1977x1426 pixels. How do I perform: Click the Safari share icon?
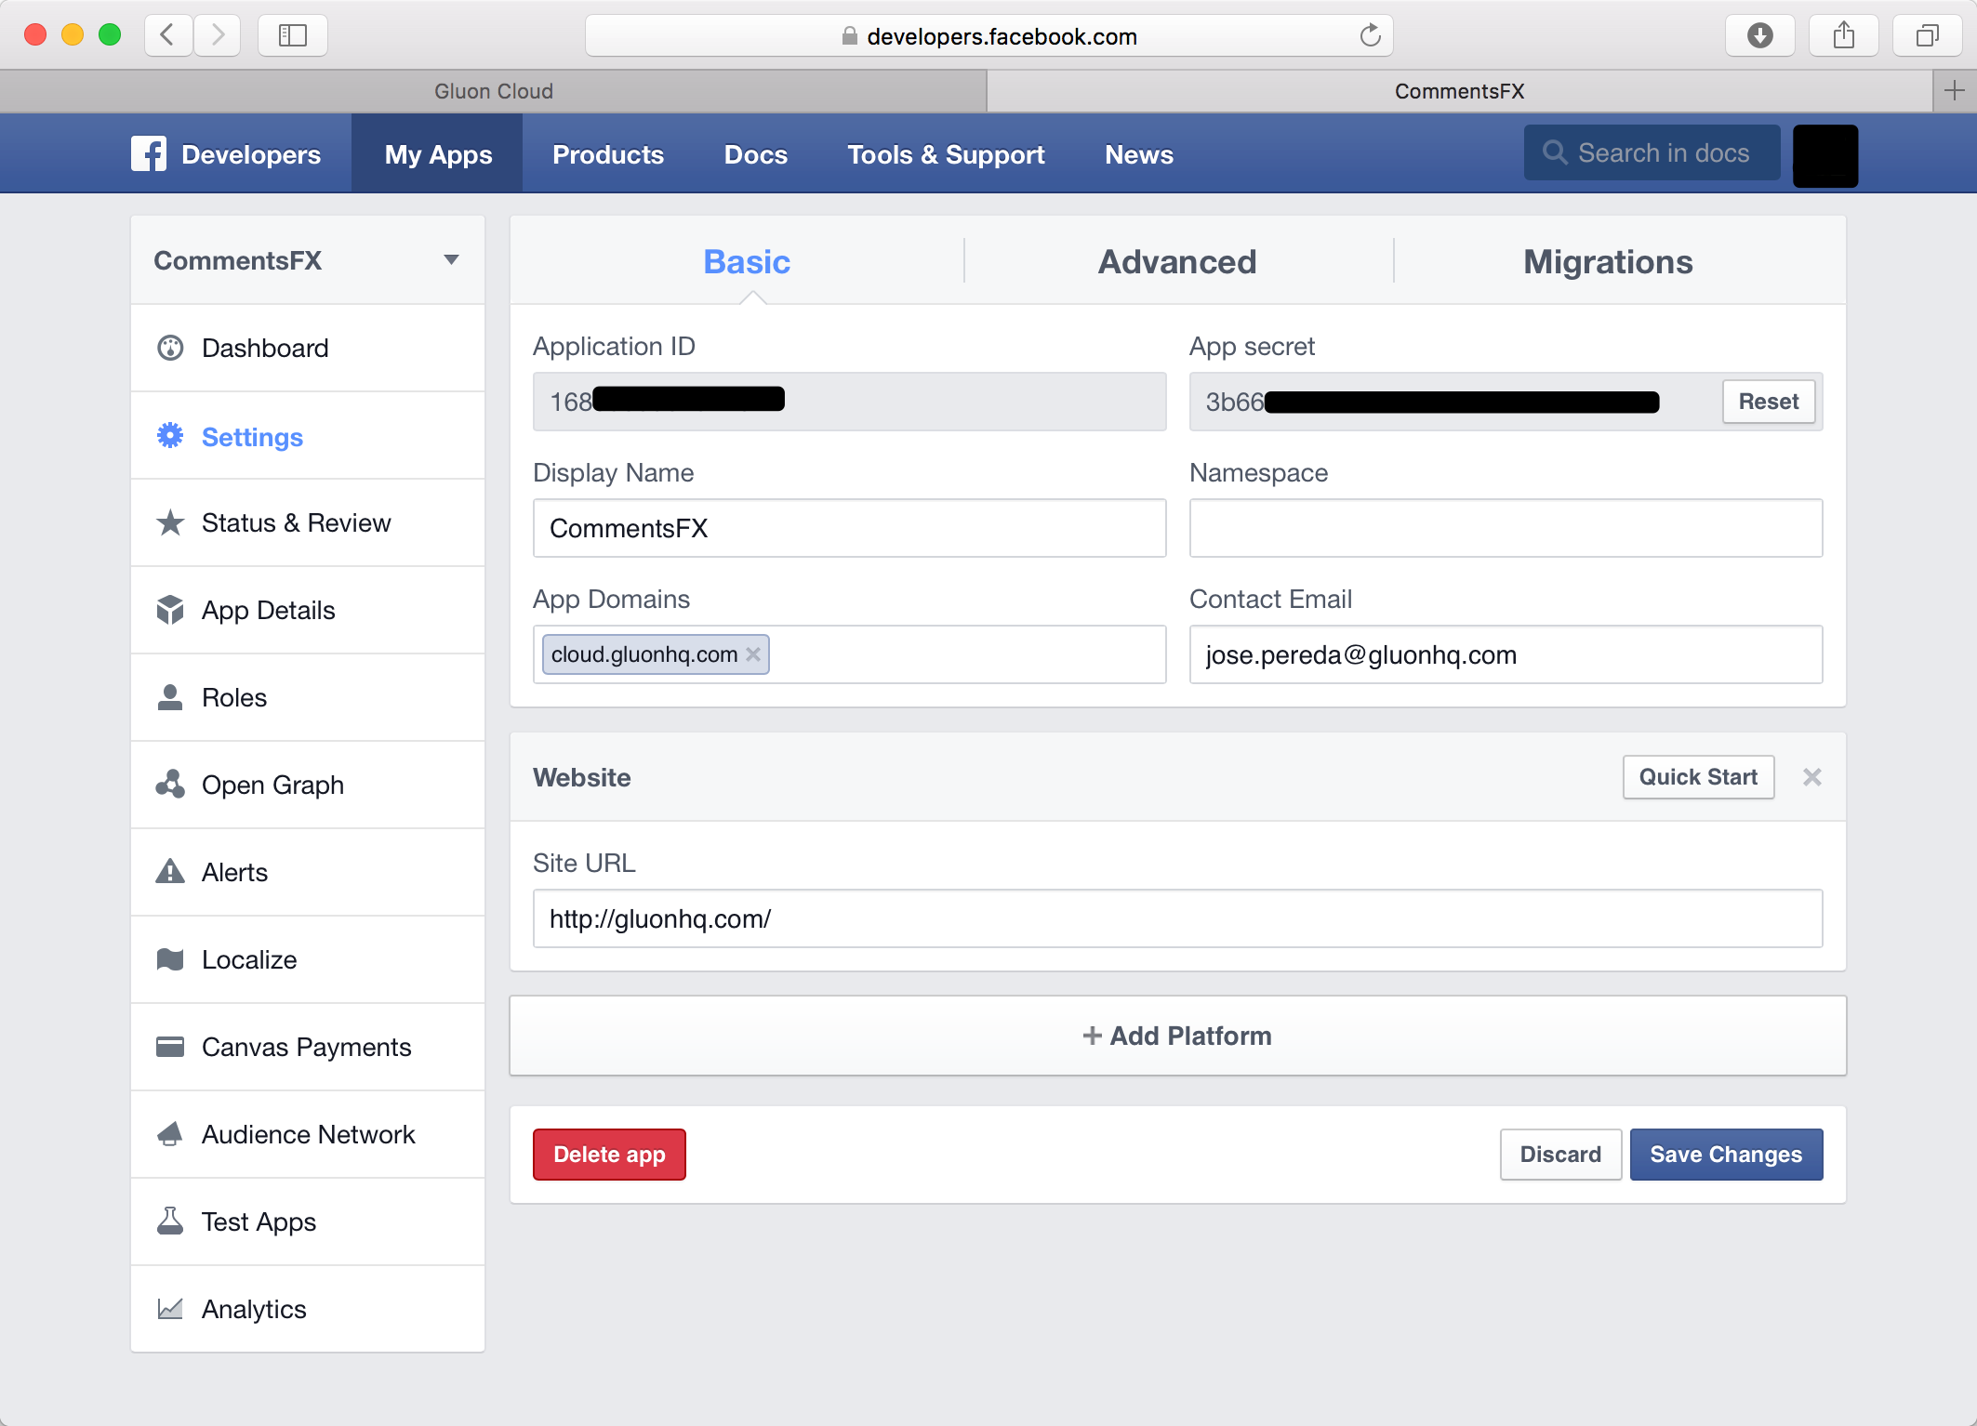(x=1844, y=36)
